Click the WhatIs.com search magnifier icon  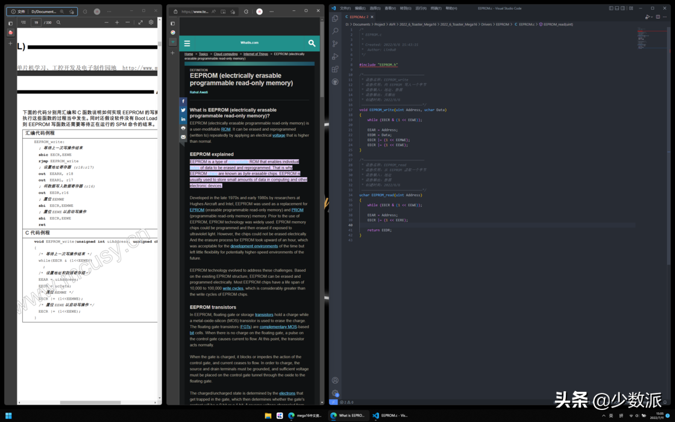pos(312,43)
